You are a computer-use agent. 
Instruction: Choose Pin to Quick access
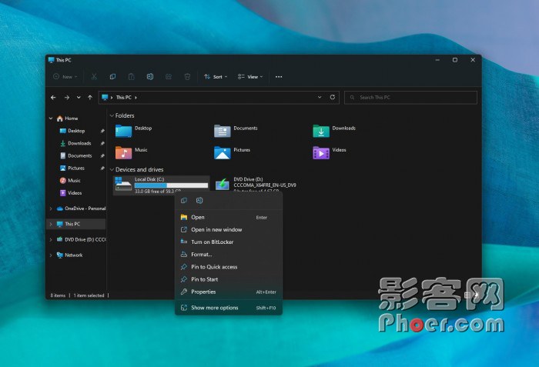point(229,267)
